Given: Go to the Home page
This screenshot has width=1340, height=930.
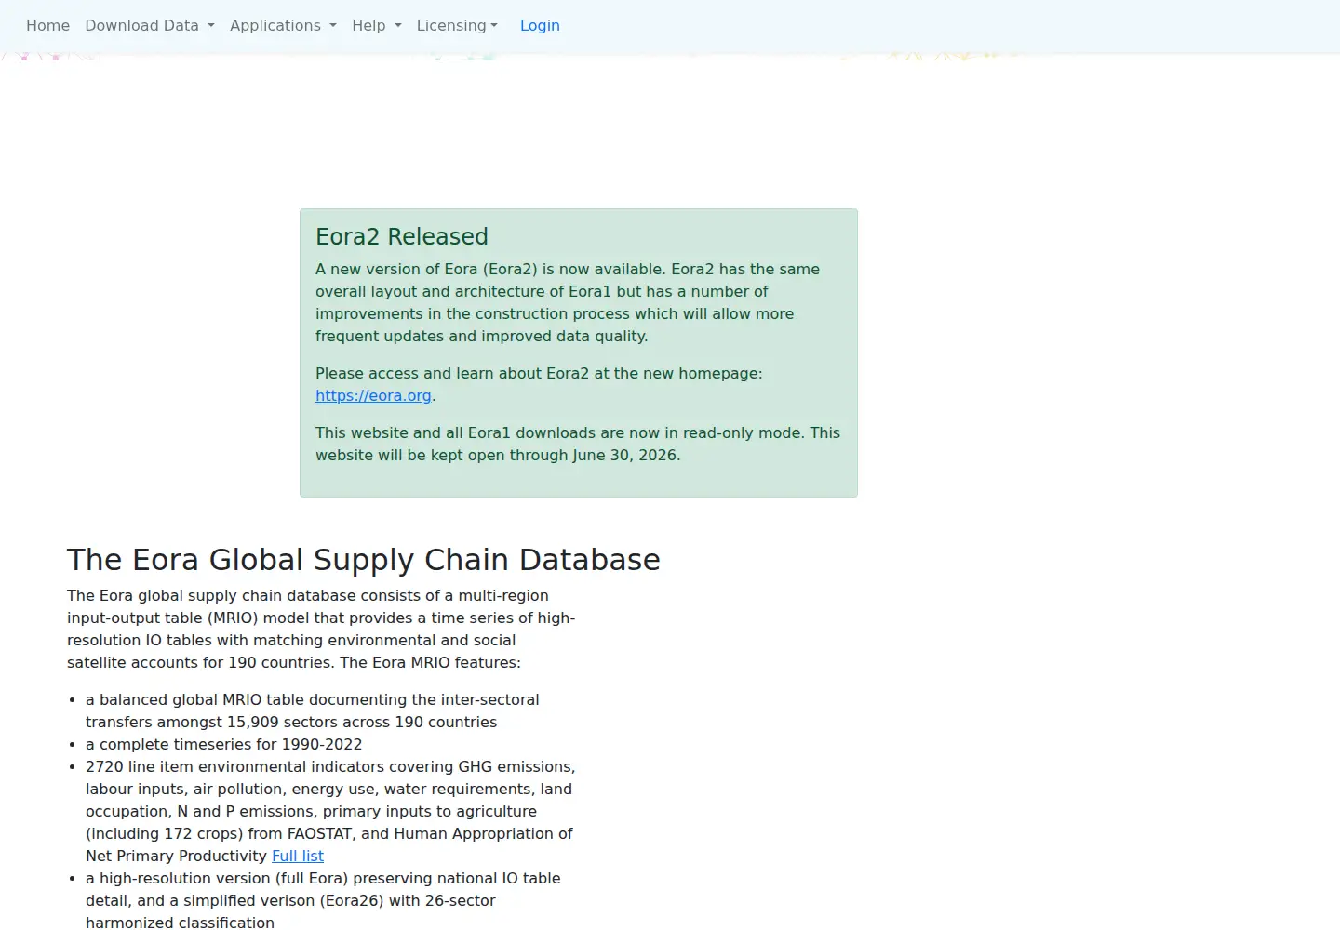Looking at the screenshot, I should [47, 25].
